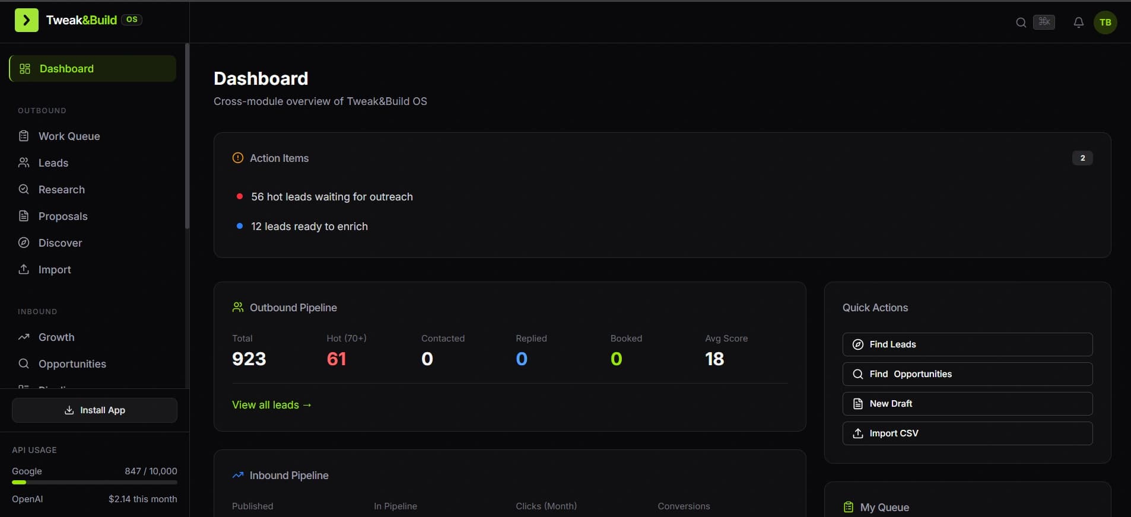Click the "Conversions" column label
The image size is (1131, 517).
coord(684,506)
